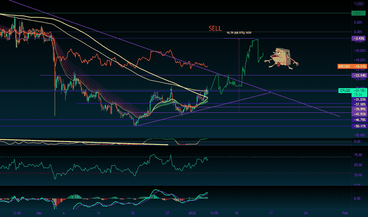Click the -15.00% axis tick label
Screen dimensions: 368x217
click(359, 60)
